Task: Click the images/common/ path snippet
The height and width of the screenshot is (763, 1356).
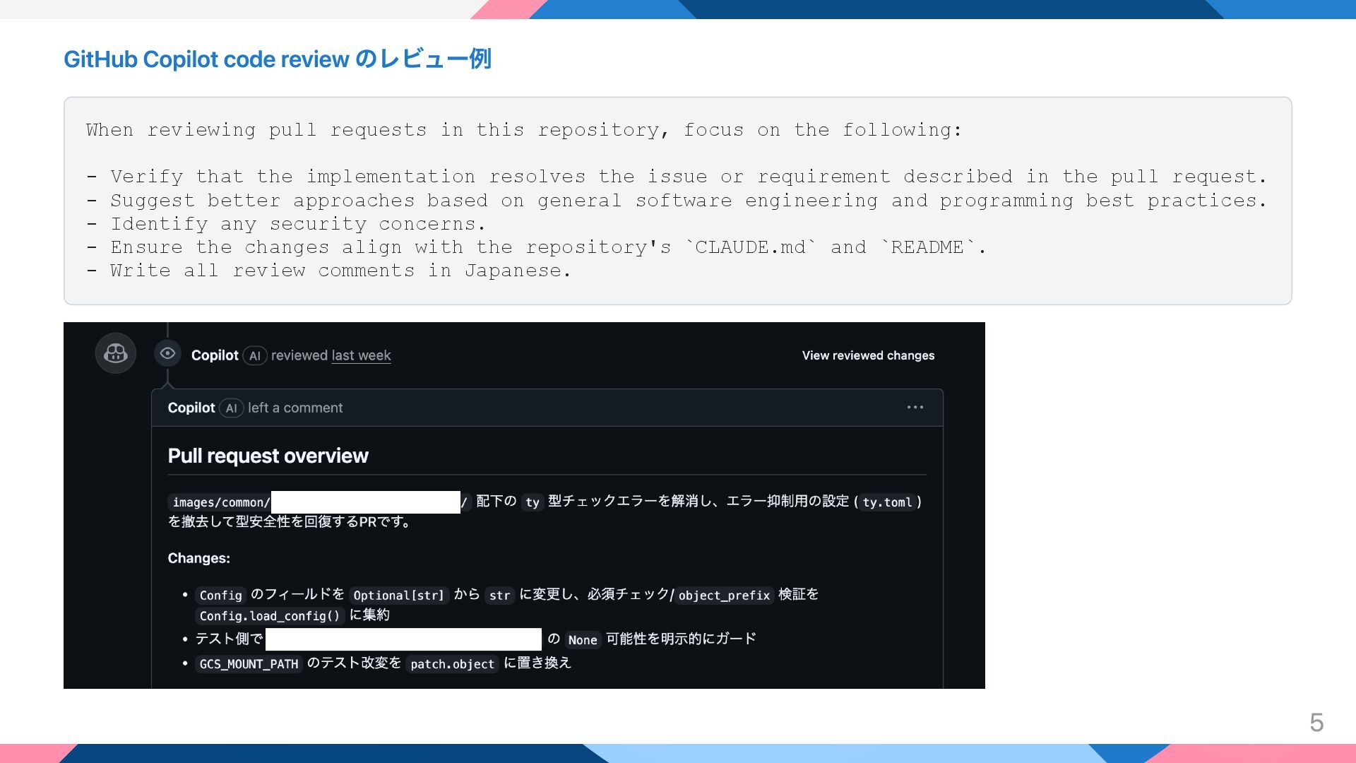Action: point(221,502)
